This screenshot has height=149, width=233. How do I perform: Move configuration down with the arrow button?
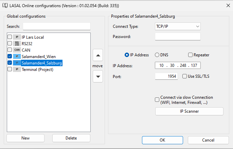pyautogui.click(x=98, y=76)
